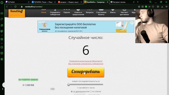The height and width of the screenshot is (95, 169).
Task: Click the site security lock icon
Action: coord(22,7)
